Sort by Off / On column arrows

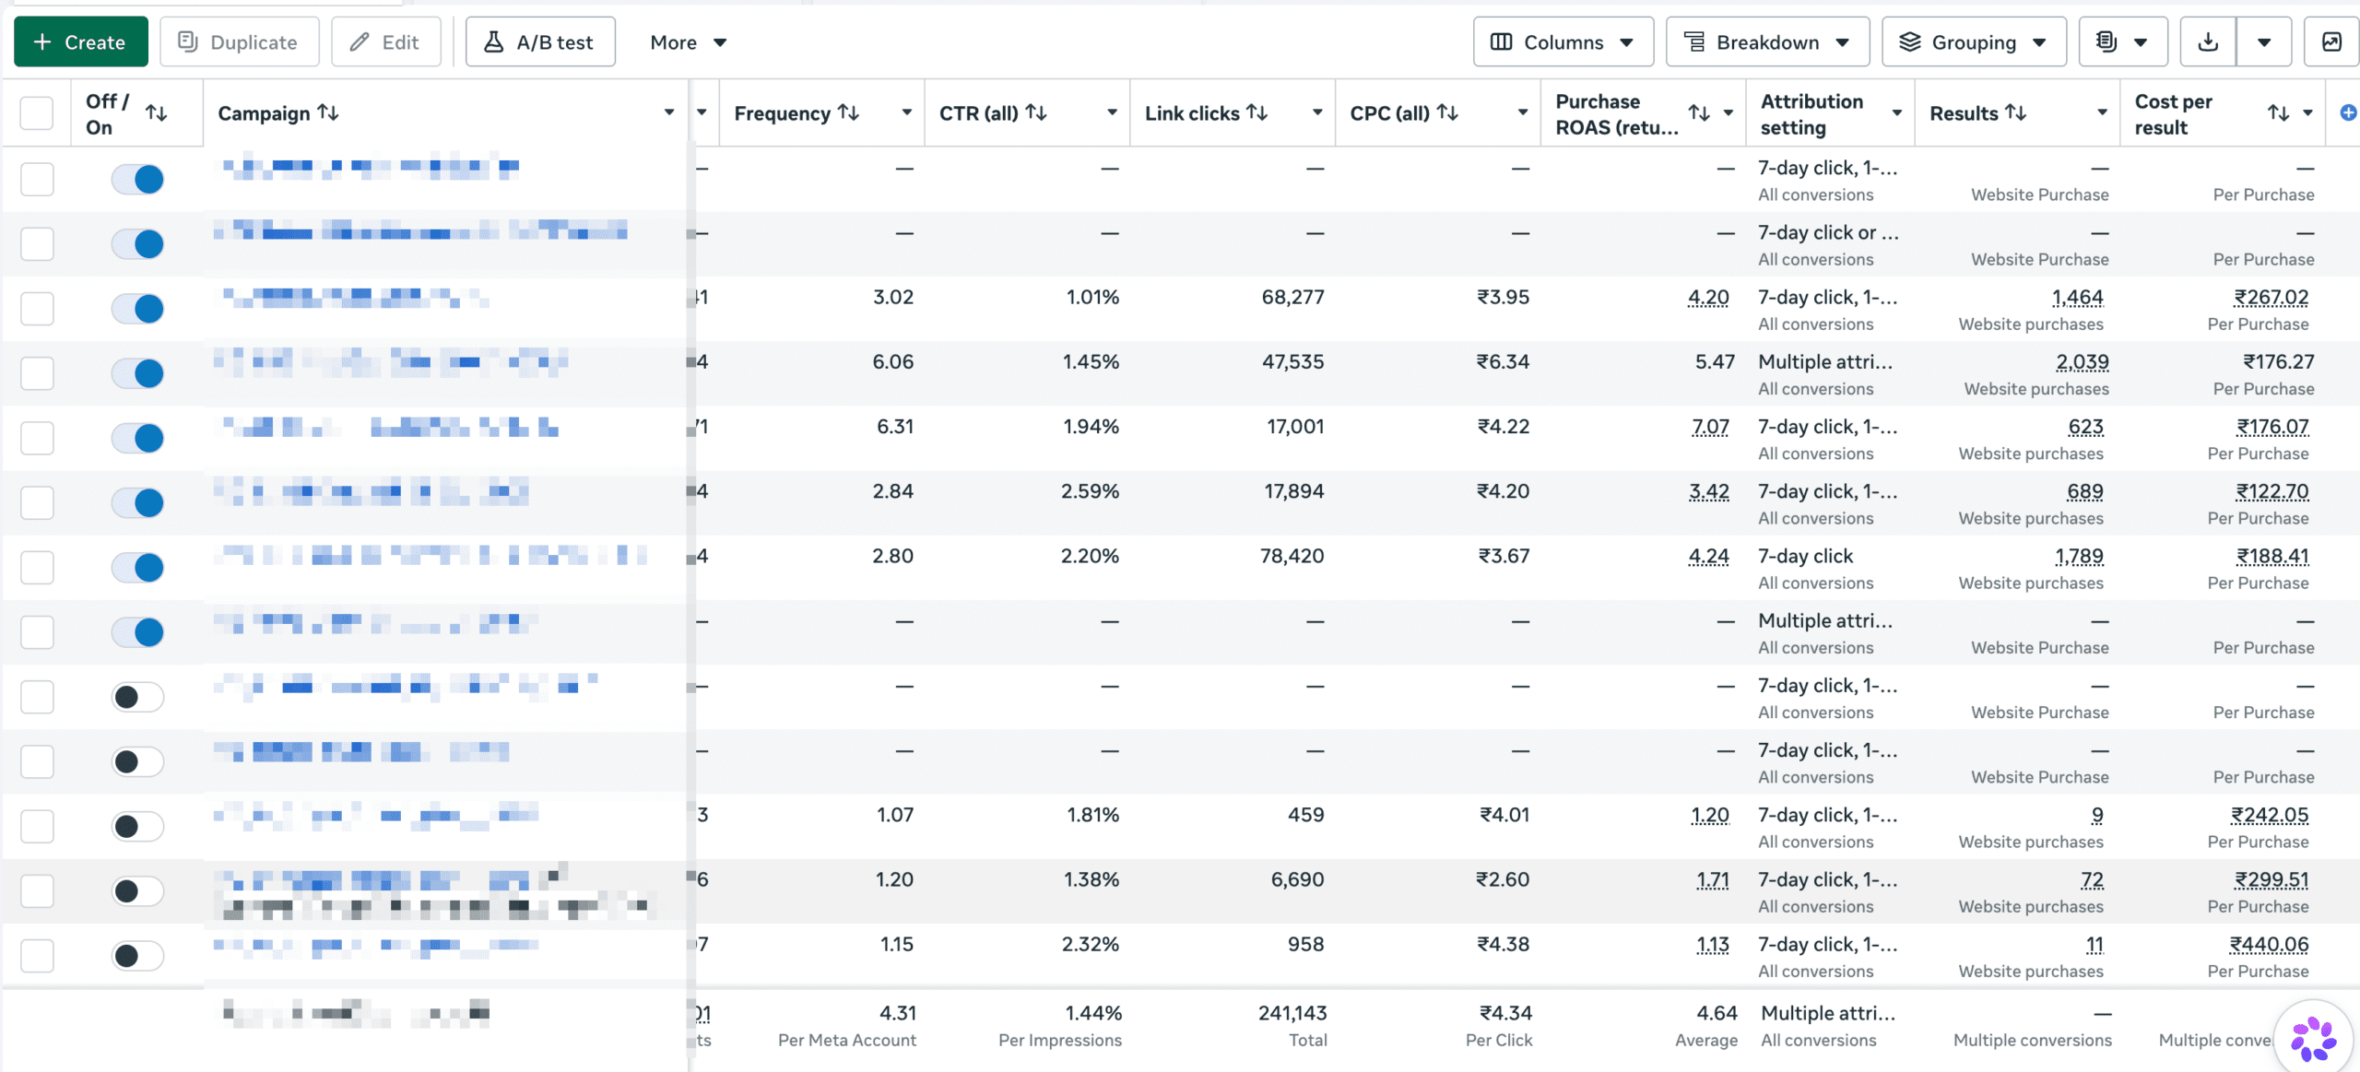pos(157,113)
